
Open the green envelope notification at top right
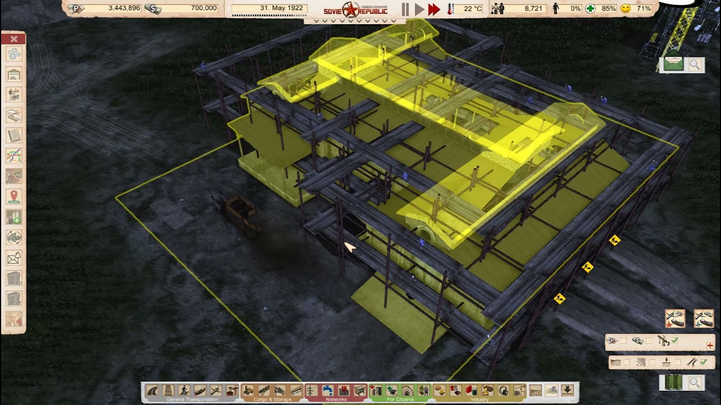click(673, 64)
